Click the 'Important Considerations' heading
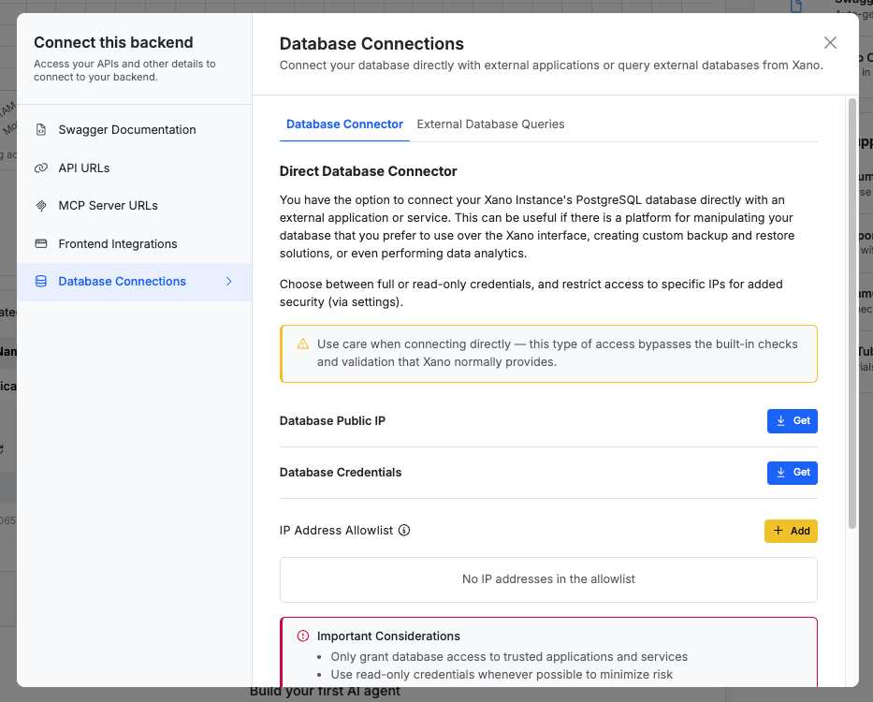The width and height of the screenshot is (873, 702). coord(388,636)
